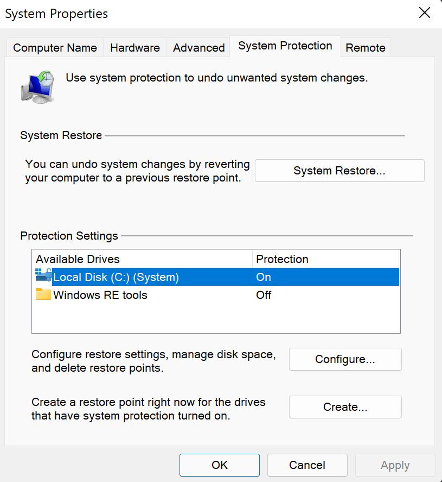442x482 pixels.
Task: Open the Hardware tab
Action: click(x=134, y=48)
